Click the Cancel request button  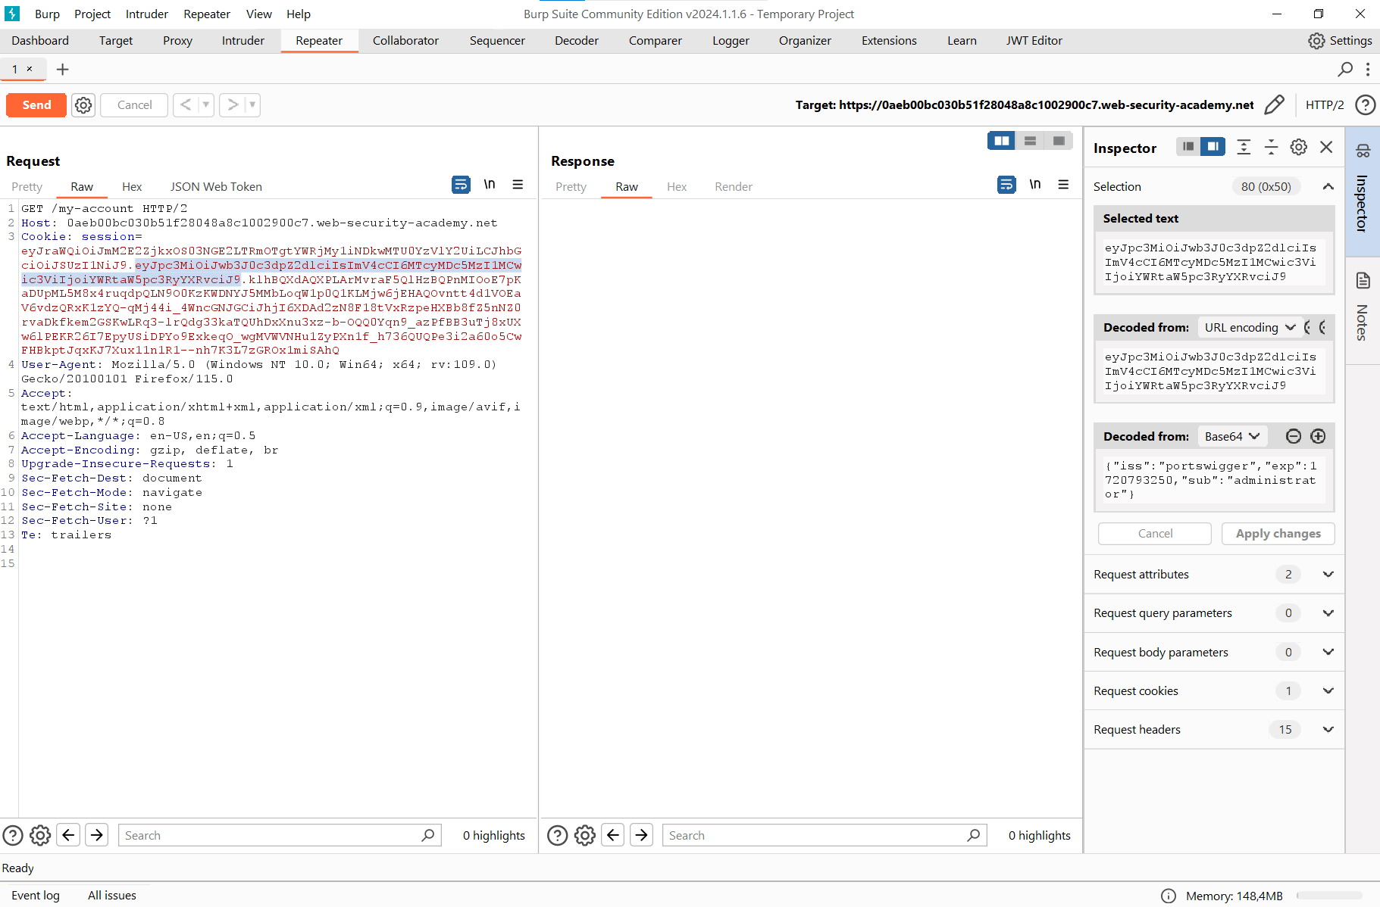coord(134,105)
